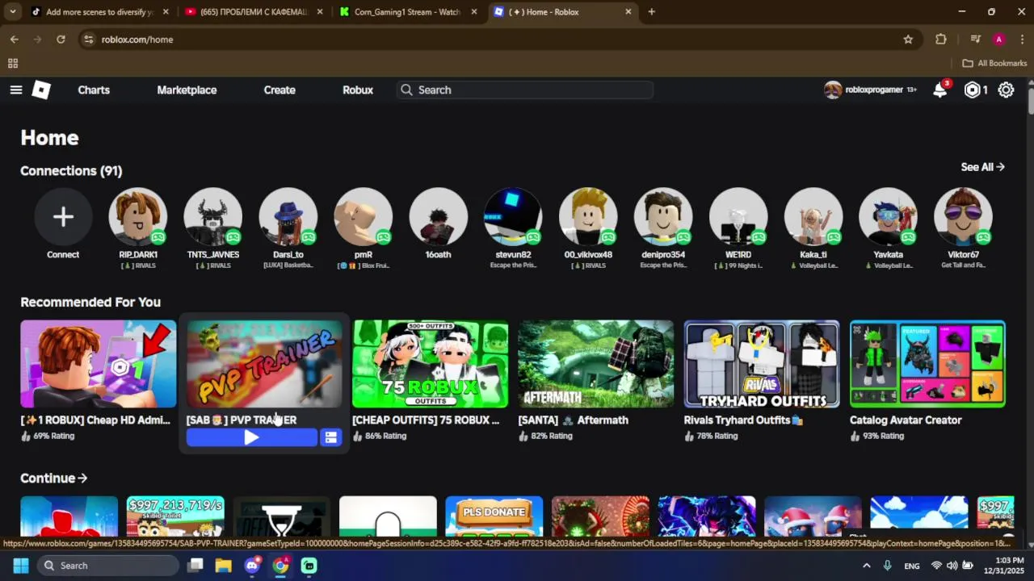Open RIP_DARK1's avatar
Screen dimensions: 1034x581
coord(138,216)
